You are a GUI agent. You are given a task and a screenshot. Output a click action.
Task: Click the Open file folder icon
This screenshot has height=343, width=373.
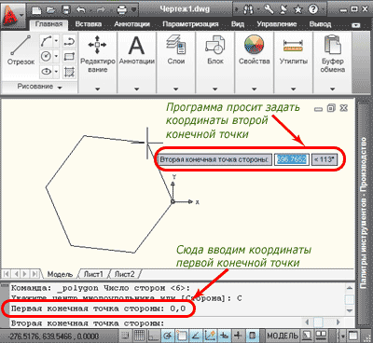coord(50,10)
